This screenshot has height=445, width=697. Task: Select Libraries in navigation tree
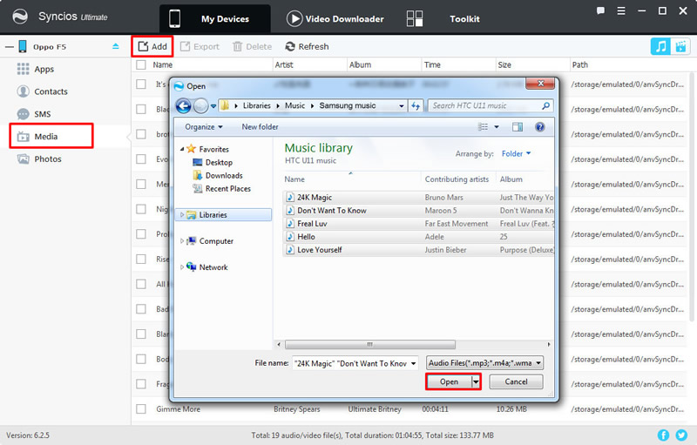224,215
